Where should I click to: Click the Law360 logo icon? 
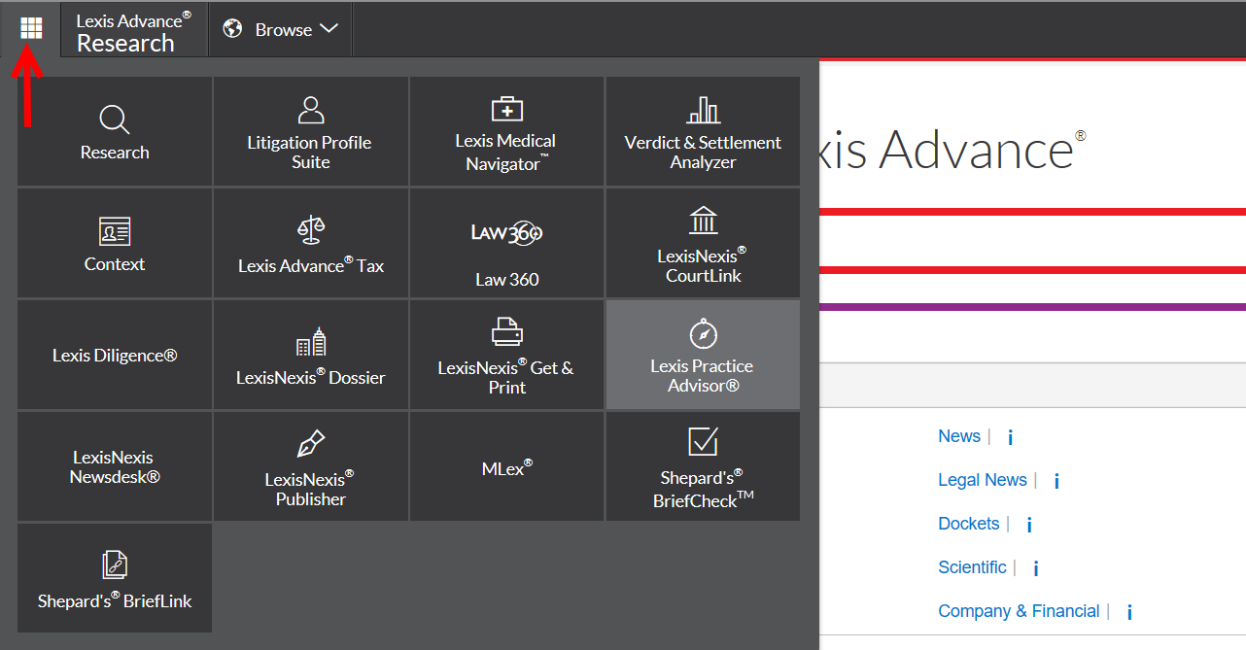[x=507, y=233]
